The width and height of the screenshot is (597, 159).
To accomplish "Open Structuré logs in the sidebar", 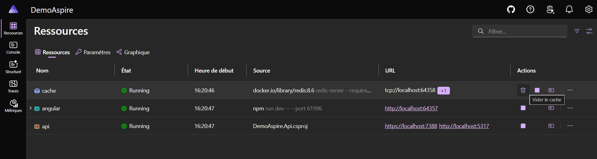I will tap(13, 67).
